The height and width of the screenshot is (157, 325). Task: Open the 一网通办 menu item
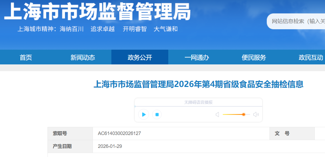point(197,57)
